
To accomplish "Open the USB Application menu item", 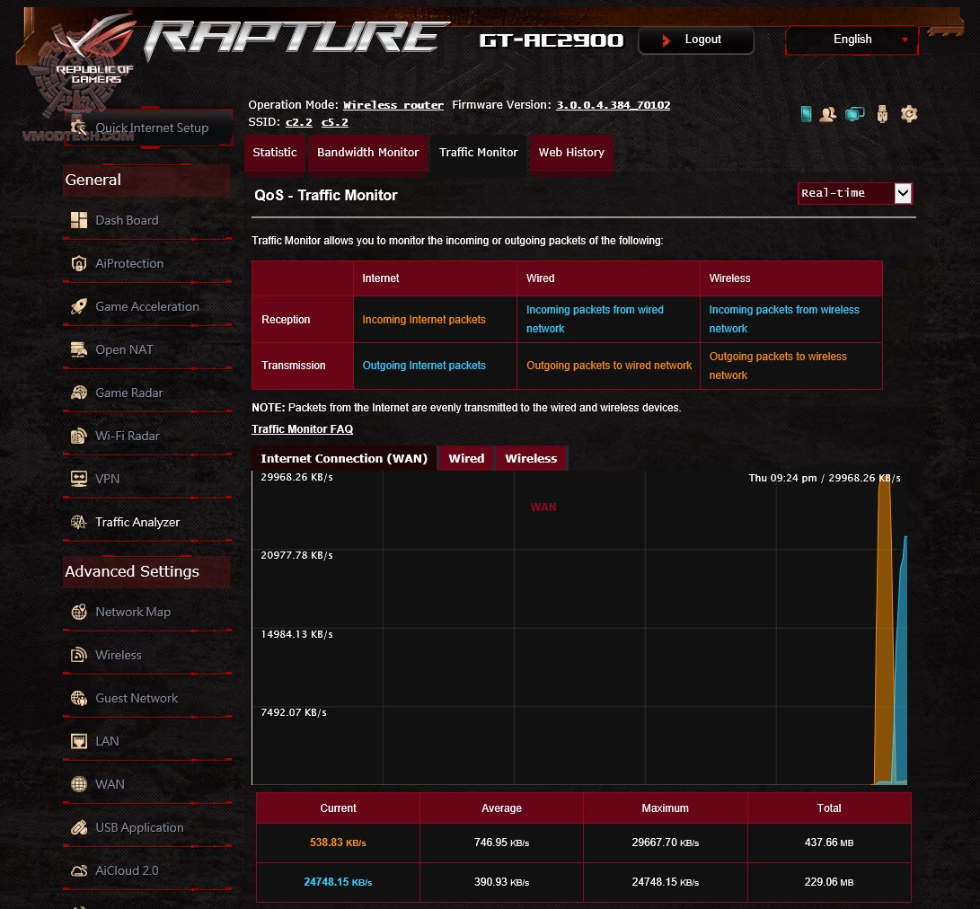I will [147, 827].
